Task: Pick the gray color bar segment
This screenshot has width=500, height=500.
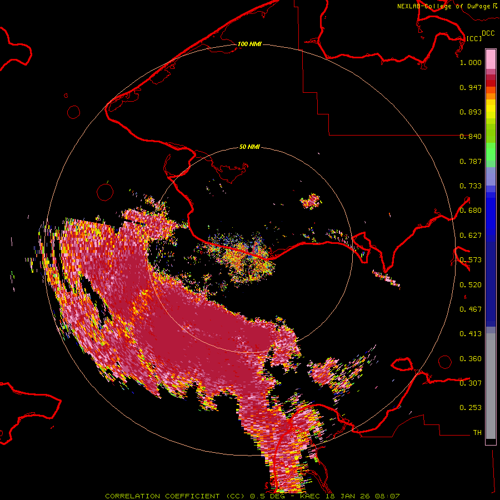Action: 491,386
